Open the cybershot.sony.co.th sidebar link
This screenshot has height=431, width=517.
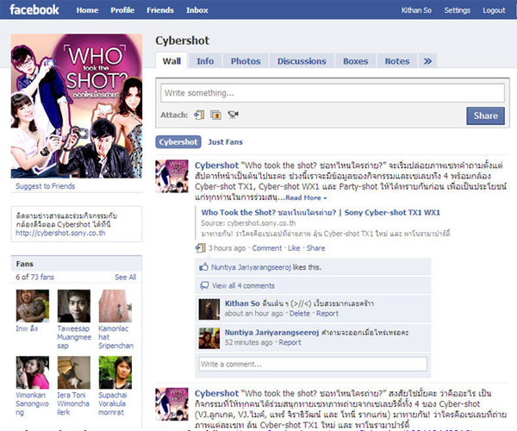coord(60,233)
